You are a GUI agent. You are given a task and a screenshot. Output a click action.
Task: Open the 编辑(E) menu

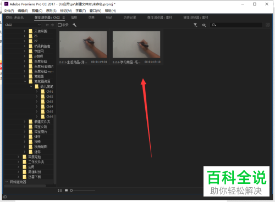point(23,11)
